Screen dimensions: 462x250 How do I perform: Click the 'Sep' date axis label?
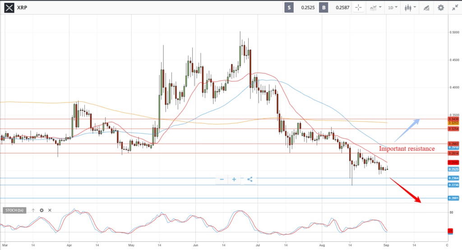[386, 245]
